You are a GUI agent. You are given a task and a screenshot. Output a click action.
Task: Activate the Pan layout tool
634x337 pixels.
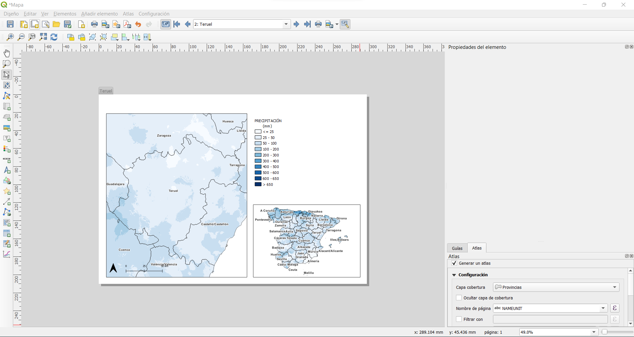point(7,53)
